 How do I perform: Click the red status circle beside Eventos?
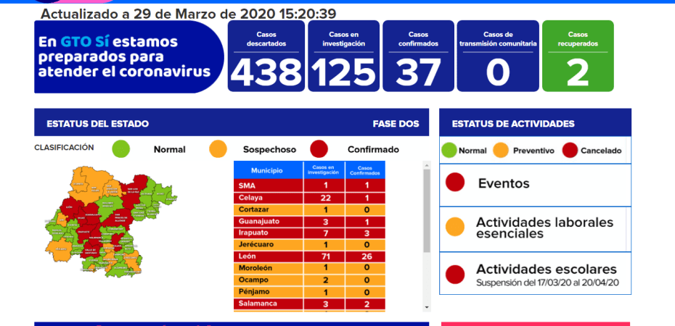point(455,184)
